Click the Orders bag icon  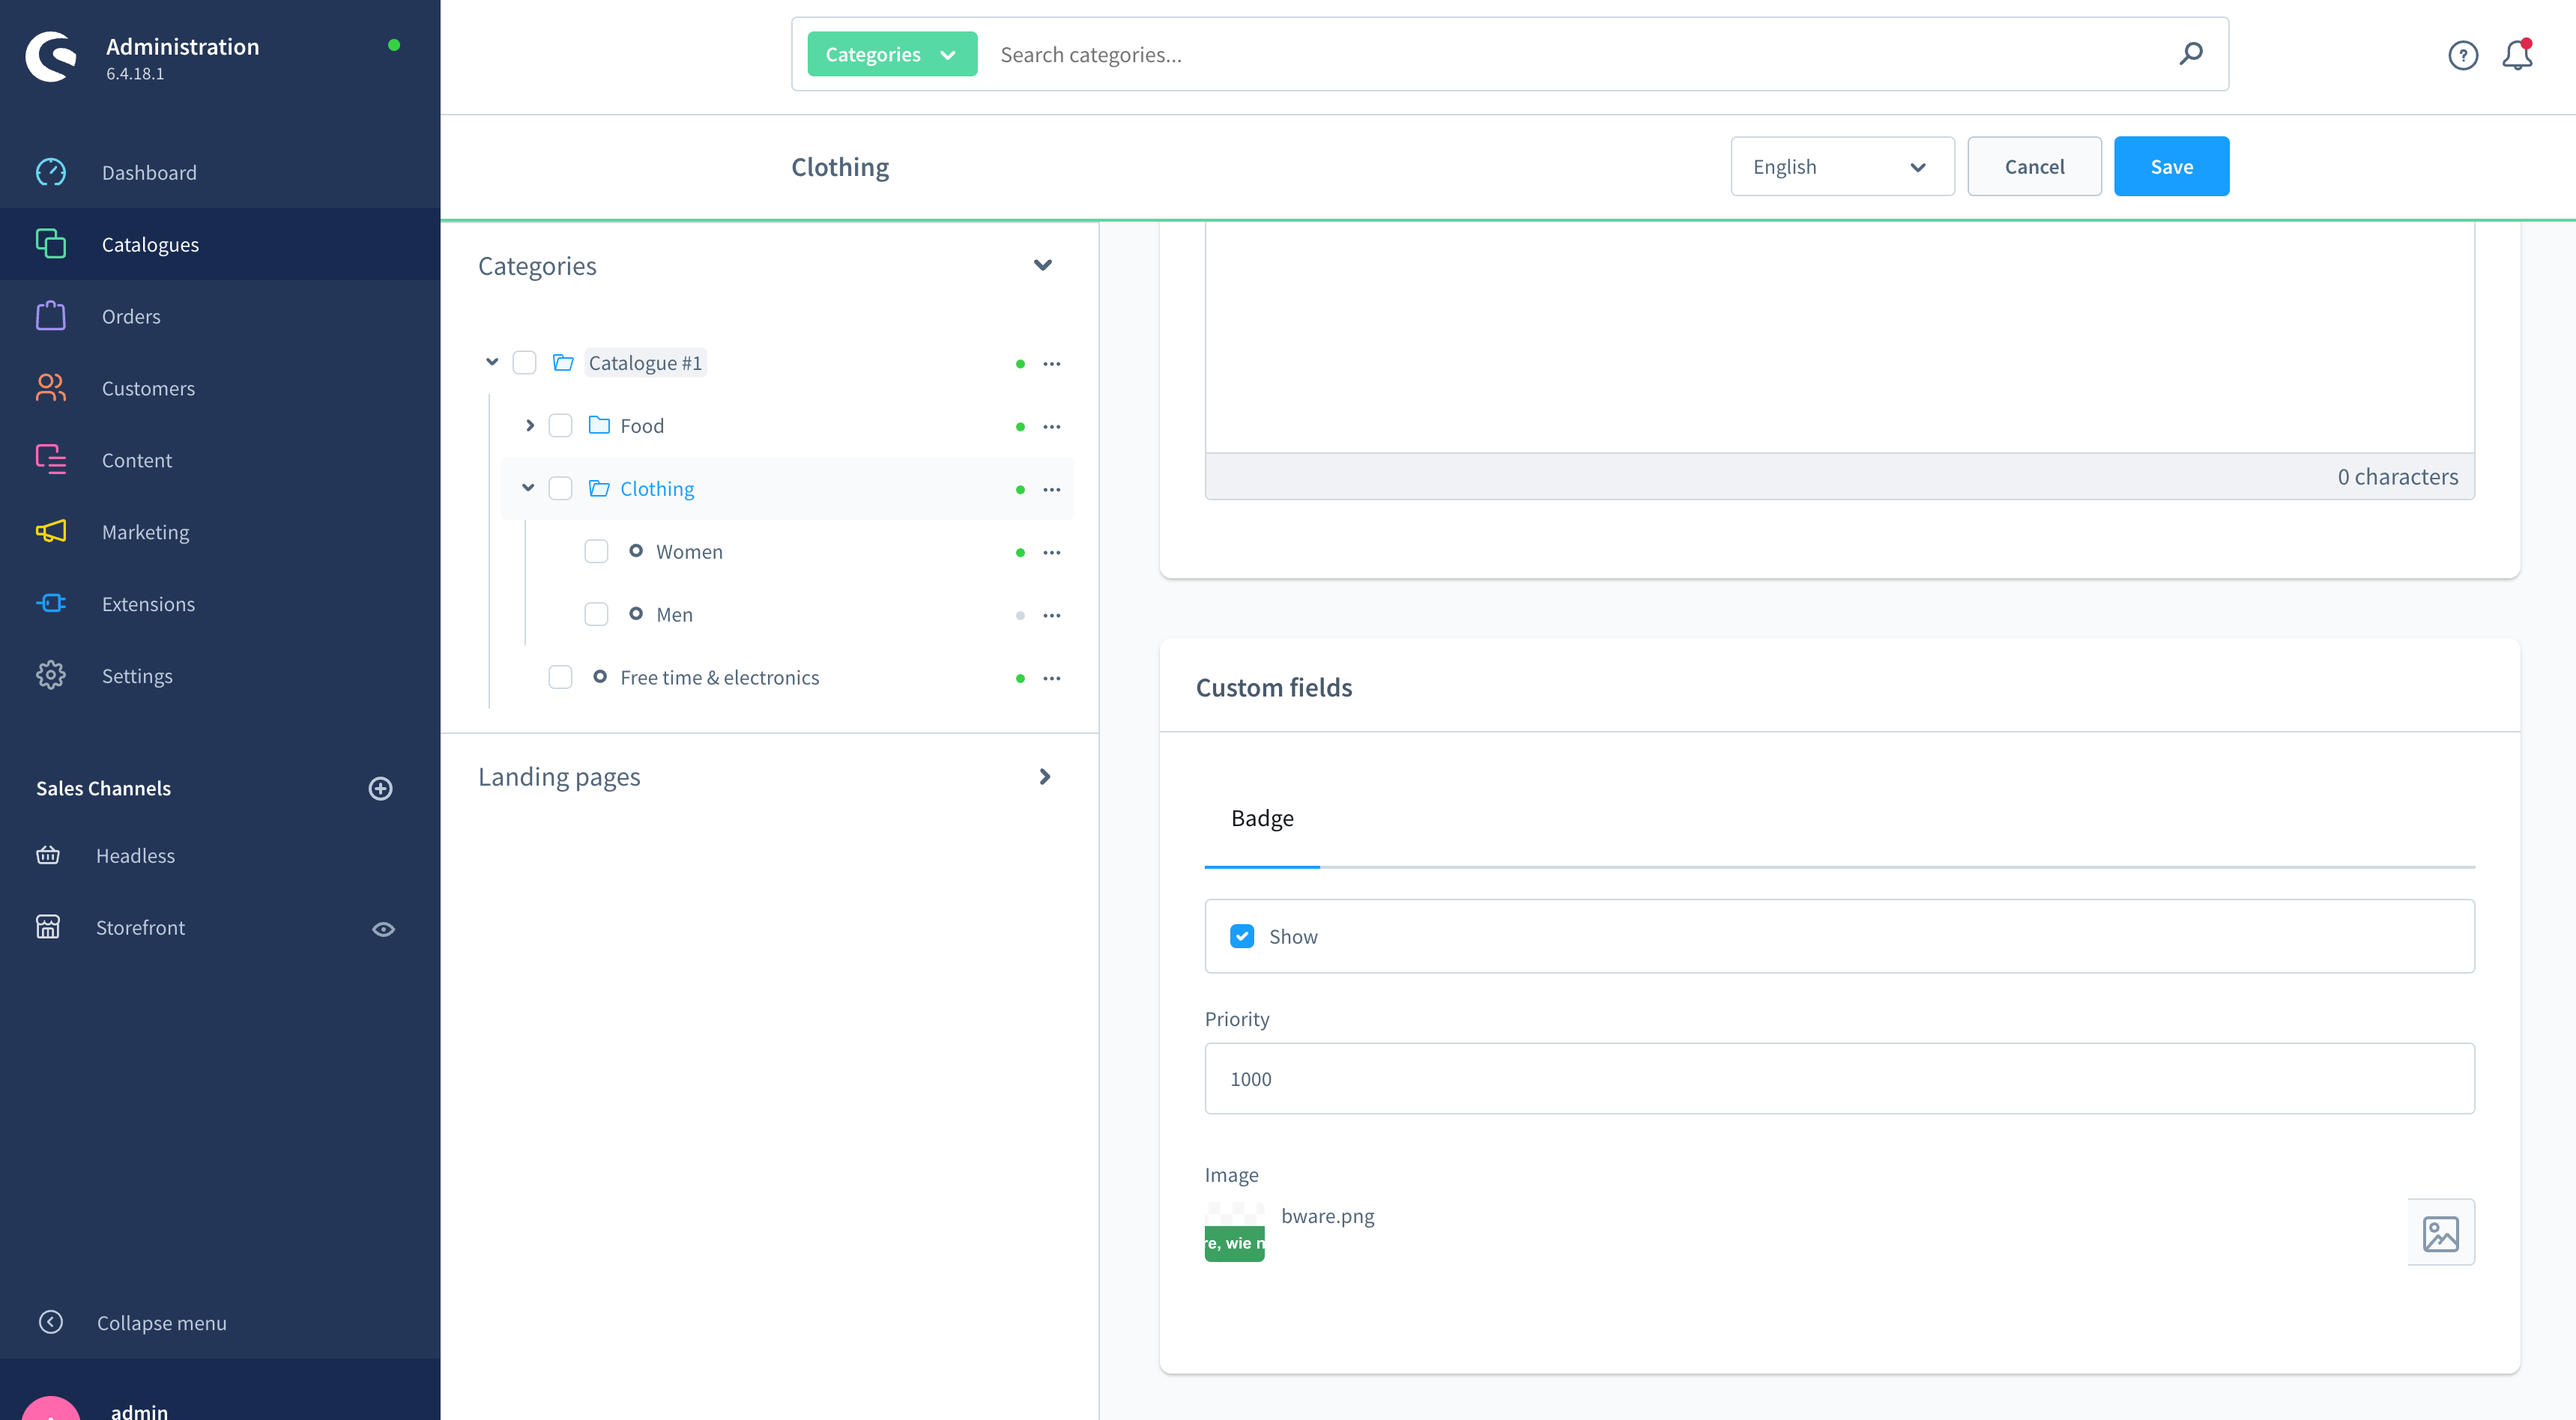tap(51, 316)
